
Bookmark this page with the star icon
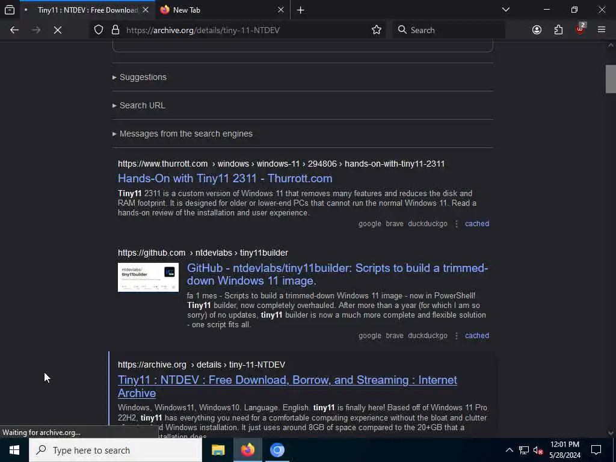(x=377, y=30)
